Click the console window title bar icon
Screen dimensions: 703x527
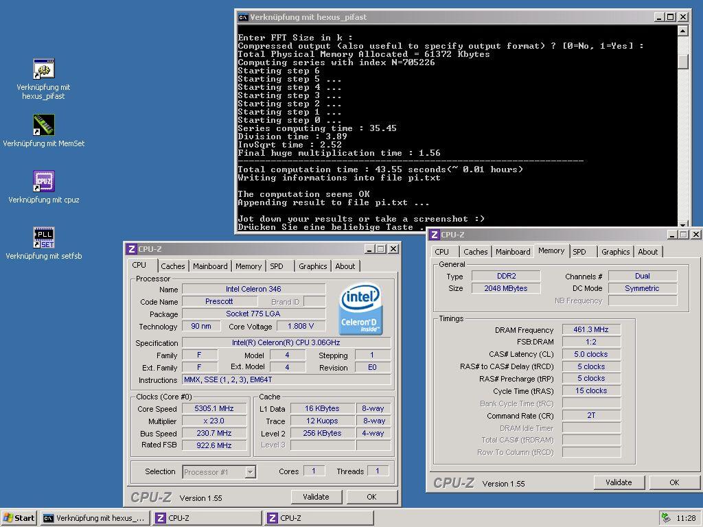[243, 17]
